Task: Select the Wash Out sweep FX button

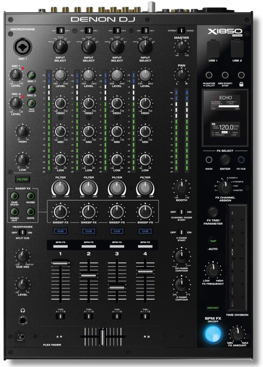Action: (15, 212)
